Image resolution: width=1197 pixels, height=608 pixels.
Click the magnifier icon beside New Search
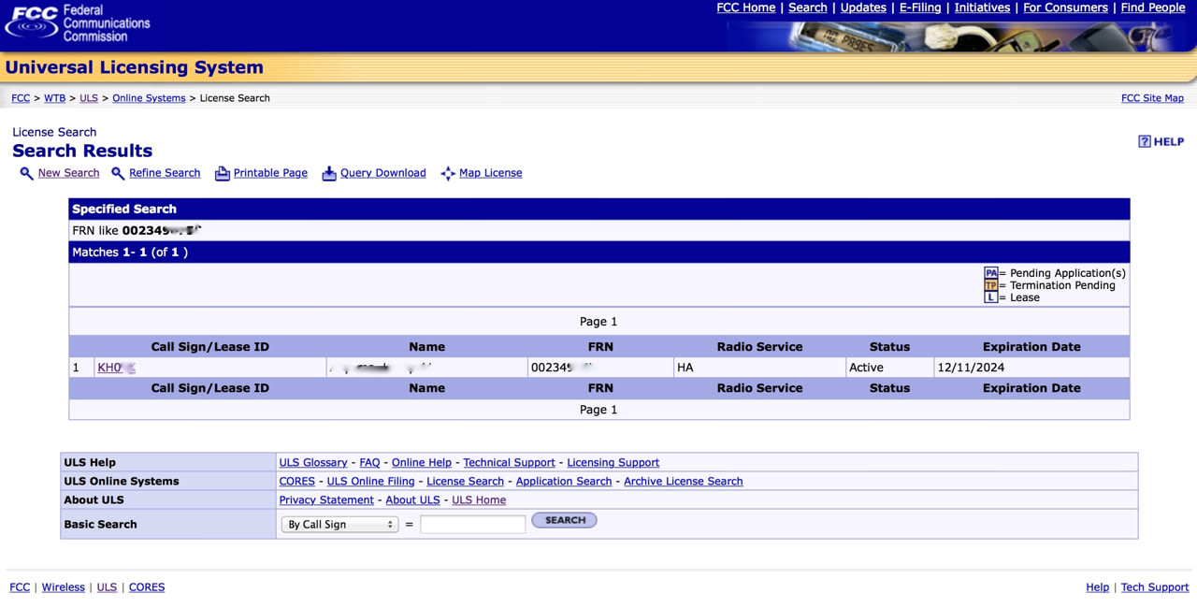(26, 174)
